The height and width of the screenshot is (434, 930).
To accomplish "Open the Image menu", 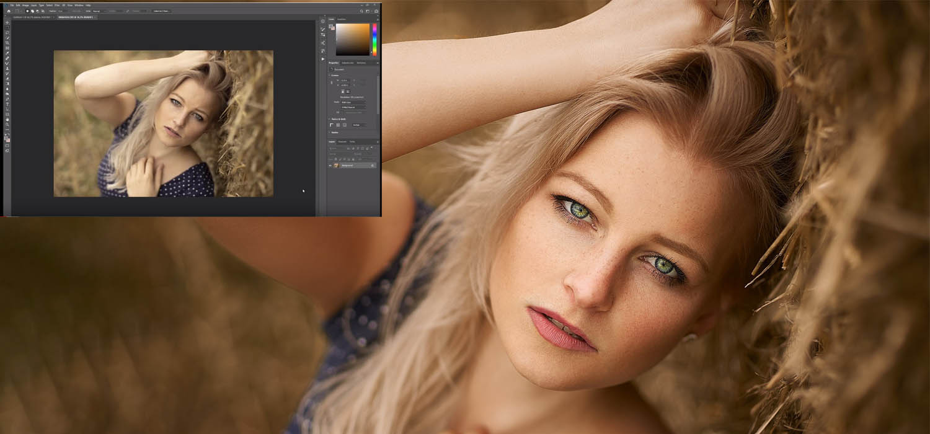I will click(25, 5).
